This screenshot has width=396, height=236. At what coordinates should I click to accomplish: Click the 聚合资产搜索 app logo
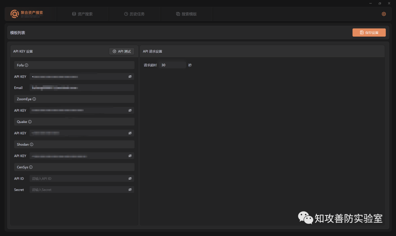[x=27, y=14]
